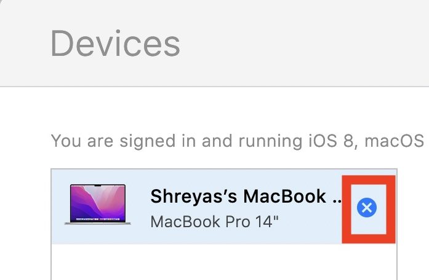The image size is (429, 280).
Task: Click the gray header bar beside Devices
Action: 308,44
